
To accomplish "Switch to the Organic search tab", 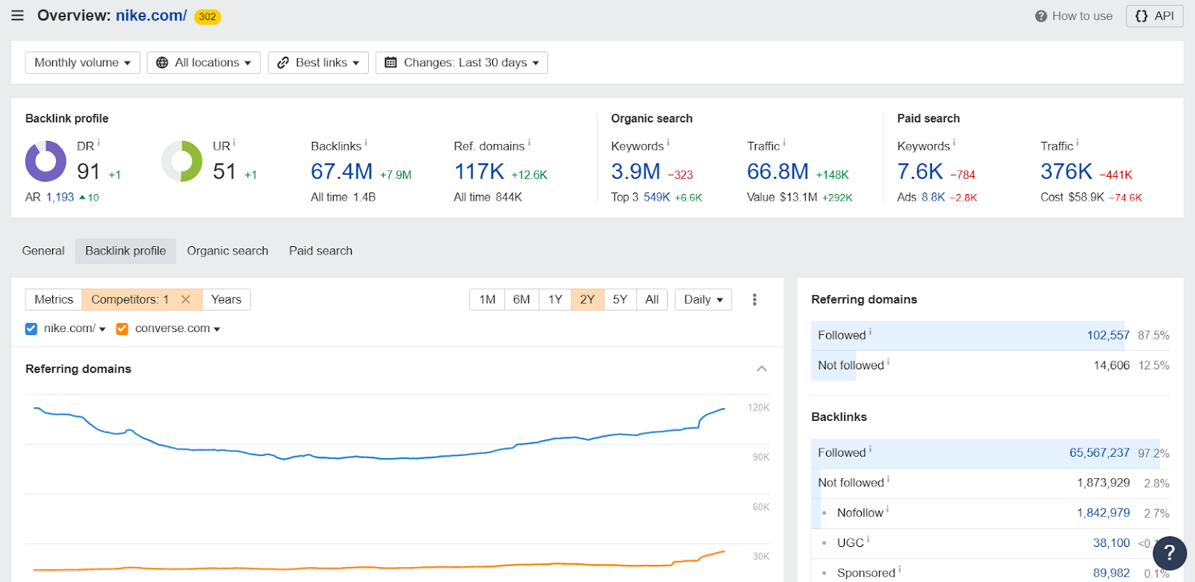I will pos(228,251).
